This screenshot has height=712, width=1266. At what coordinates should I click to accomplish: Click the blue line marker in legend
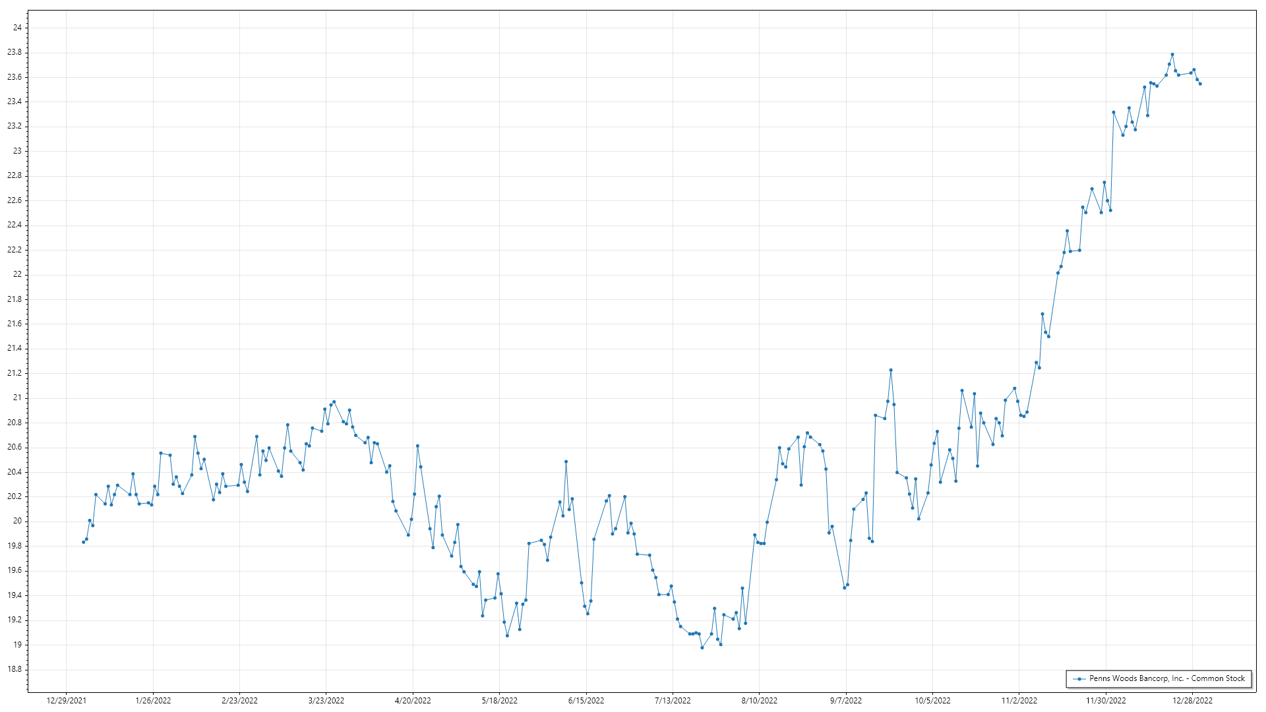(x=1079, y=679)
